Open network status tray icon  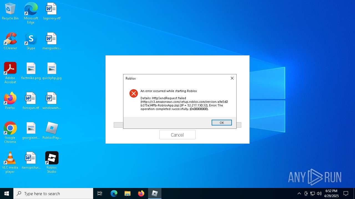[313, 193]
